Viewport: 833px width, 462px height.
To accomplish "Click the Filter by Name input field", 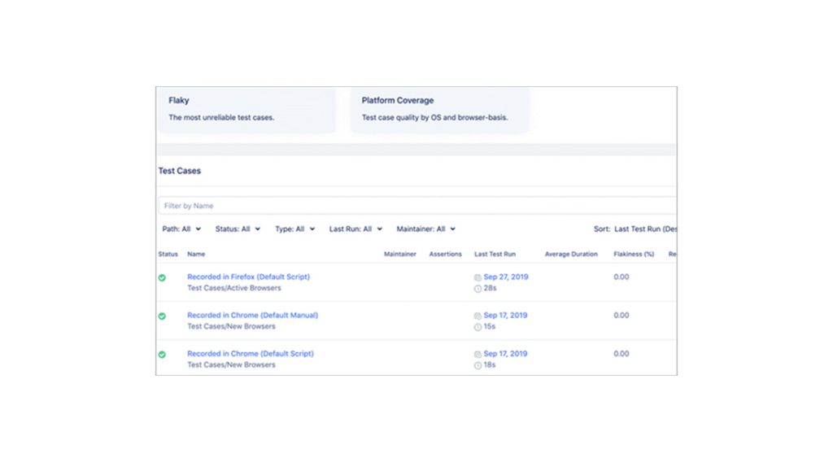I will point(417,206).
